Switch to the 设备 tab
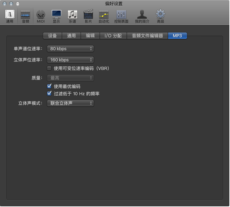Viewport: 230px width, 207px height. [52, 36]
